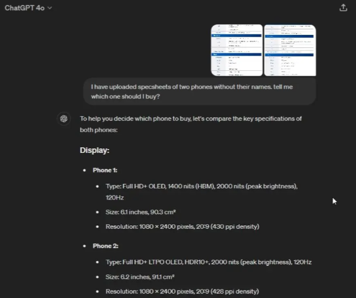The height and width of the screenshot is (298, 356).
Task: Click the "Phone 1:" label
Action: [105, 170]
